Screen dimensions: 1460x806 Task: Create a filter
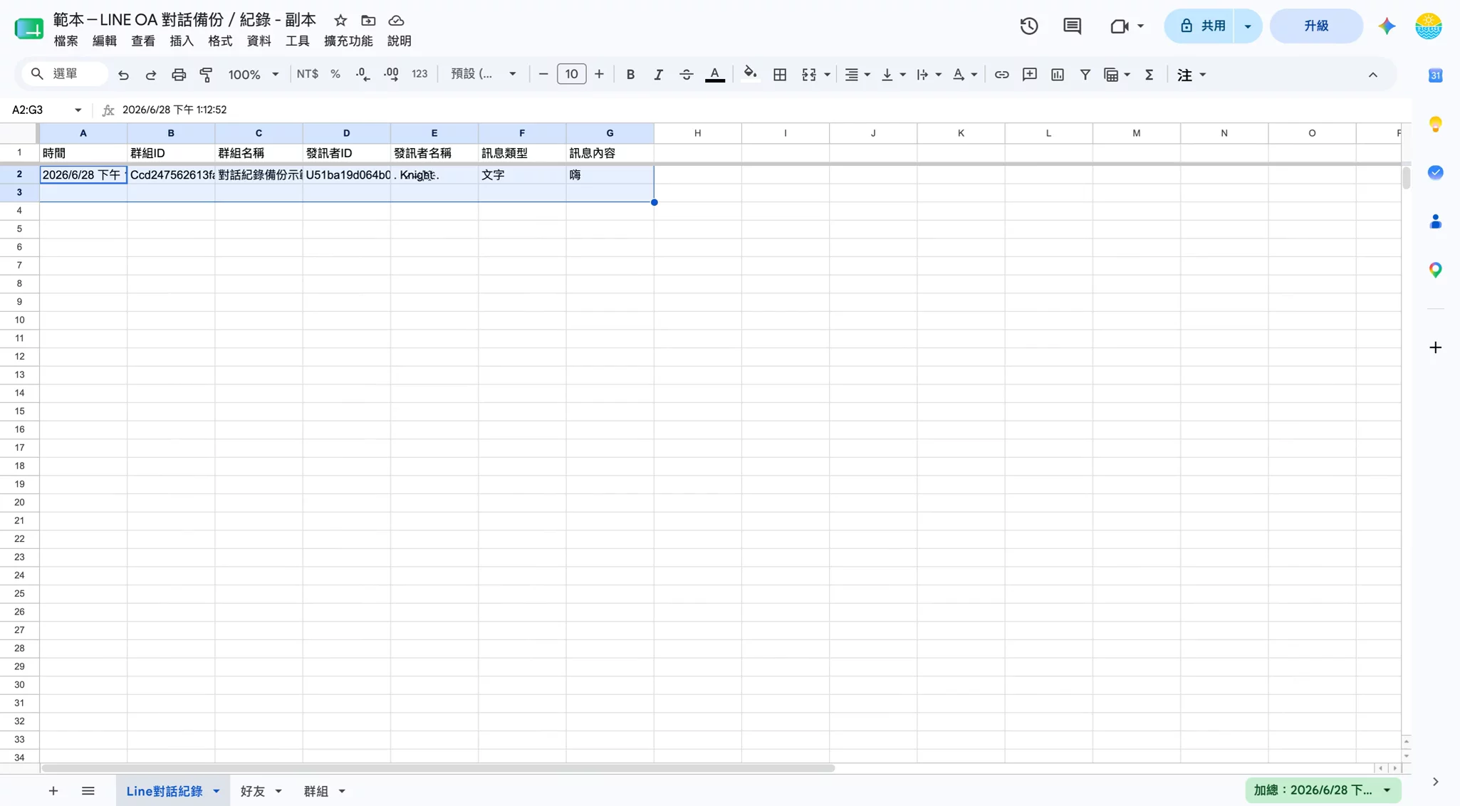pyautogui.click(x=1085, y=75)
